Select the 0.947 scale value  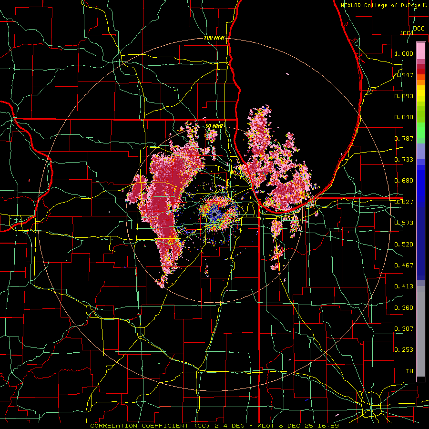404,75
